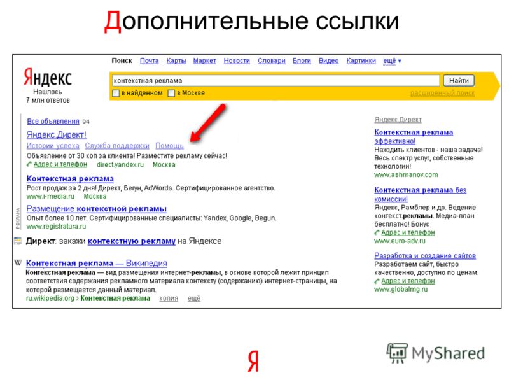Click 'ещё' next to Wikipedia result
The height and width of the screenshot is (382, 509).
[194, 298]
